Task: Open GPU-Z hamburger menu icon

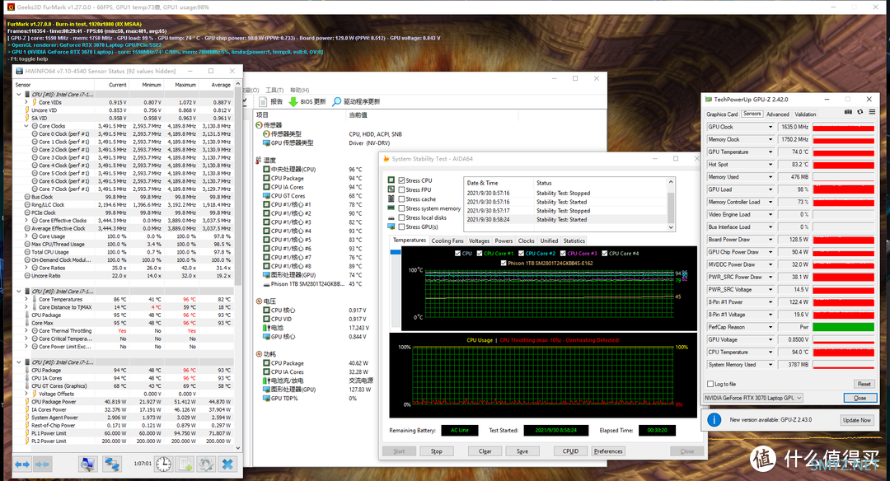Action: click(x=872, y=112)
